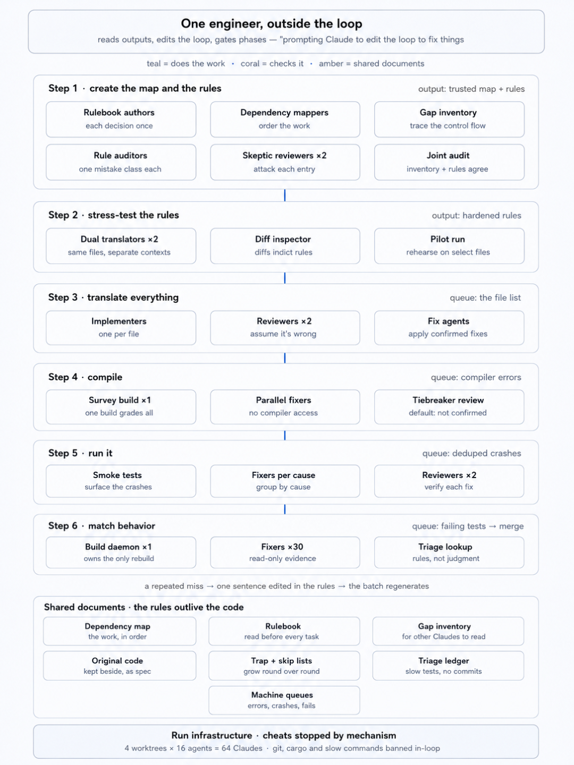Click the Diff inspector box
This screenshot has height=765, width=574.
click(x=285, y=246)
